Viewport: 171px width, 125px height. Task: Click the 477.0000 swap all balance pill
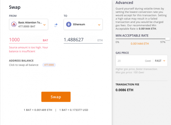49,65
